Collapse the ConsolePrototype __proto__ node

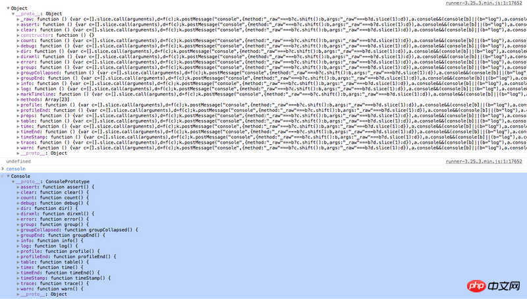[13, 181]
